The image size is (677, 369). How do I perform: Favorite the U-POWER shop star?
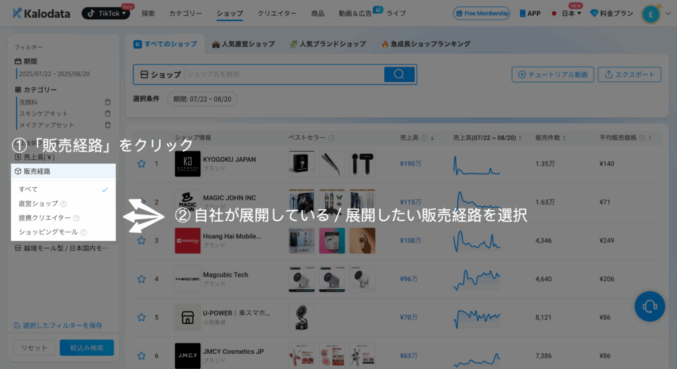tap(141, 318)
